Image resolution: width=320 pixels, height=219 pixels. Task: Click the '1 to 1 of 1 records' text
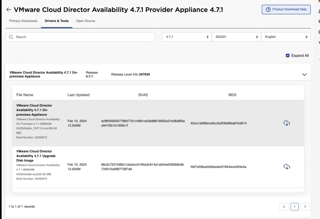(22, 207)
